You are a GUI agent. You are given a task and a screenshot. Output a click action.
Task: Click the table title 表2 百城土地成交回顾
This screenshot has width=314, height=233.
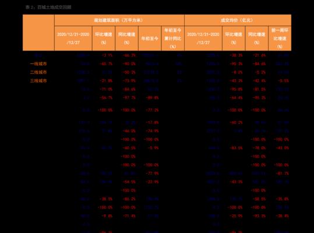click(48, 8)
